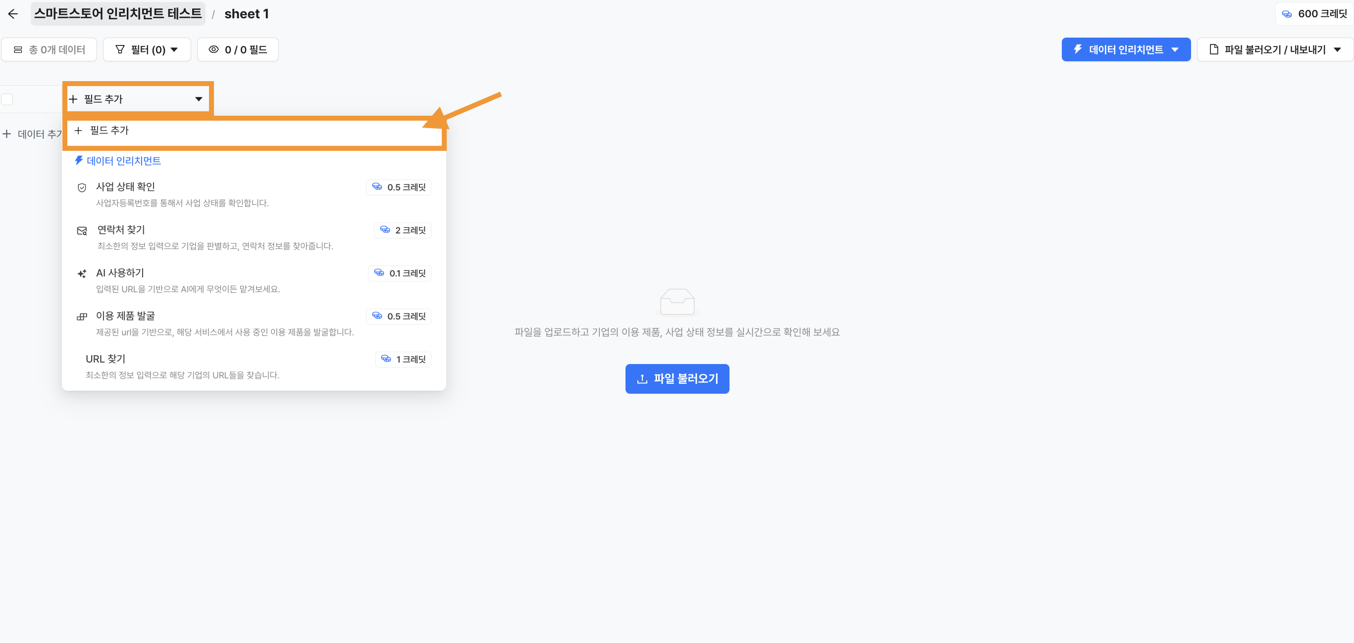The width and height of the screenshot is (1354, 643).
Task: Click the 600 크레딧 coin icon
Action: (1286, 14)
